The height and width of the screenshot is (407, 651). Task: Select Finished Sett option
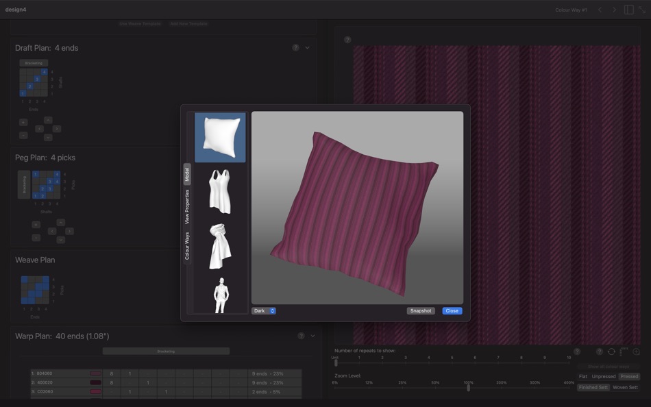point(593,387)
